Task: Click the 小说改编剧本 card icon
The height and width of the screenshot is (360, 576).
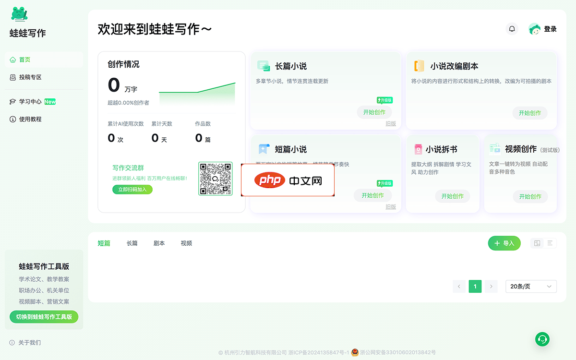Action: 419,66
